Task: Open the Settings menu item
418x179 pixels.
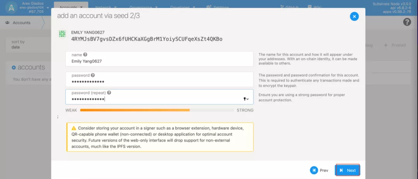Action: 218,7
